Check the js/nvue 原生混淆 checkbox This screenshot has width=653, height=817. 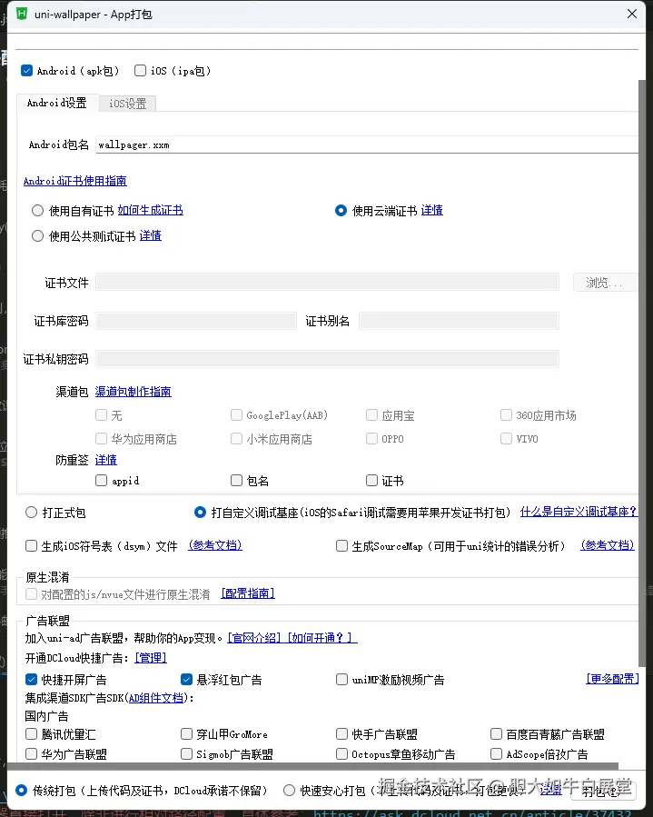[x=31, y=594]
